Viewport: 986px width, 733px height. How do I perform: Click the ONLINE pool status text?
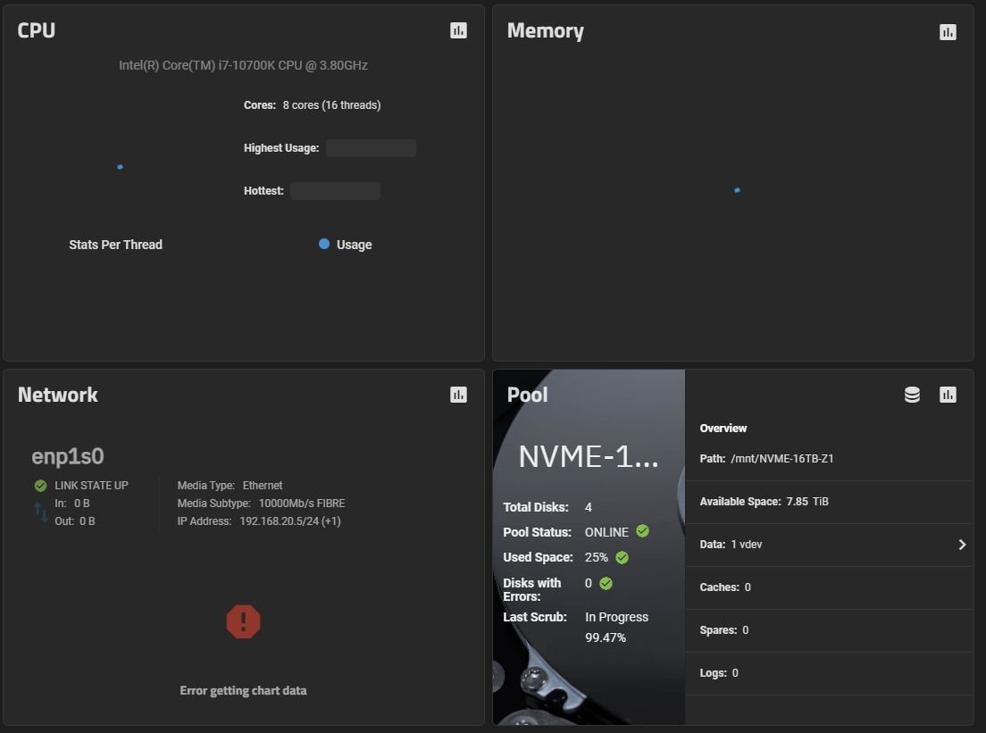point(606,532)
